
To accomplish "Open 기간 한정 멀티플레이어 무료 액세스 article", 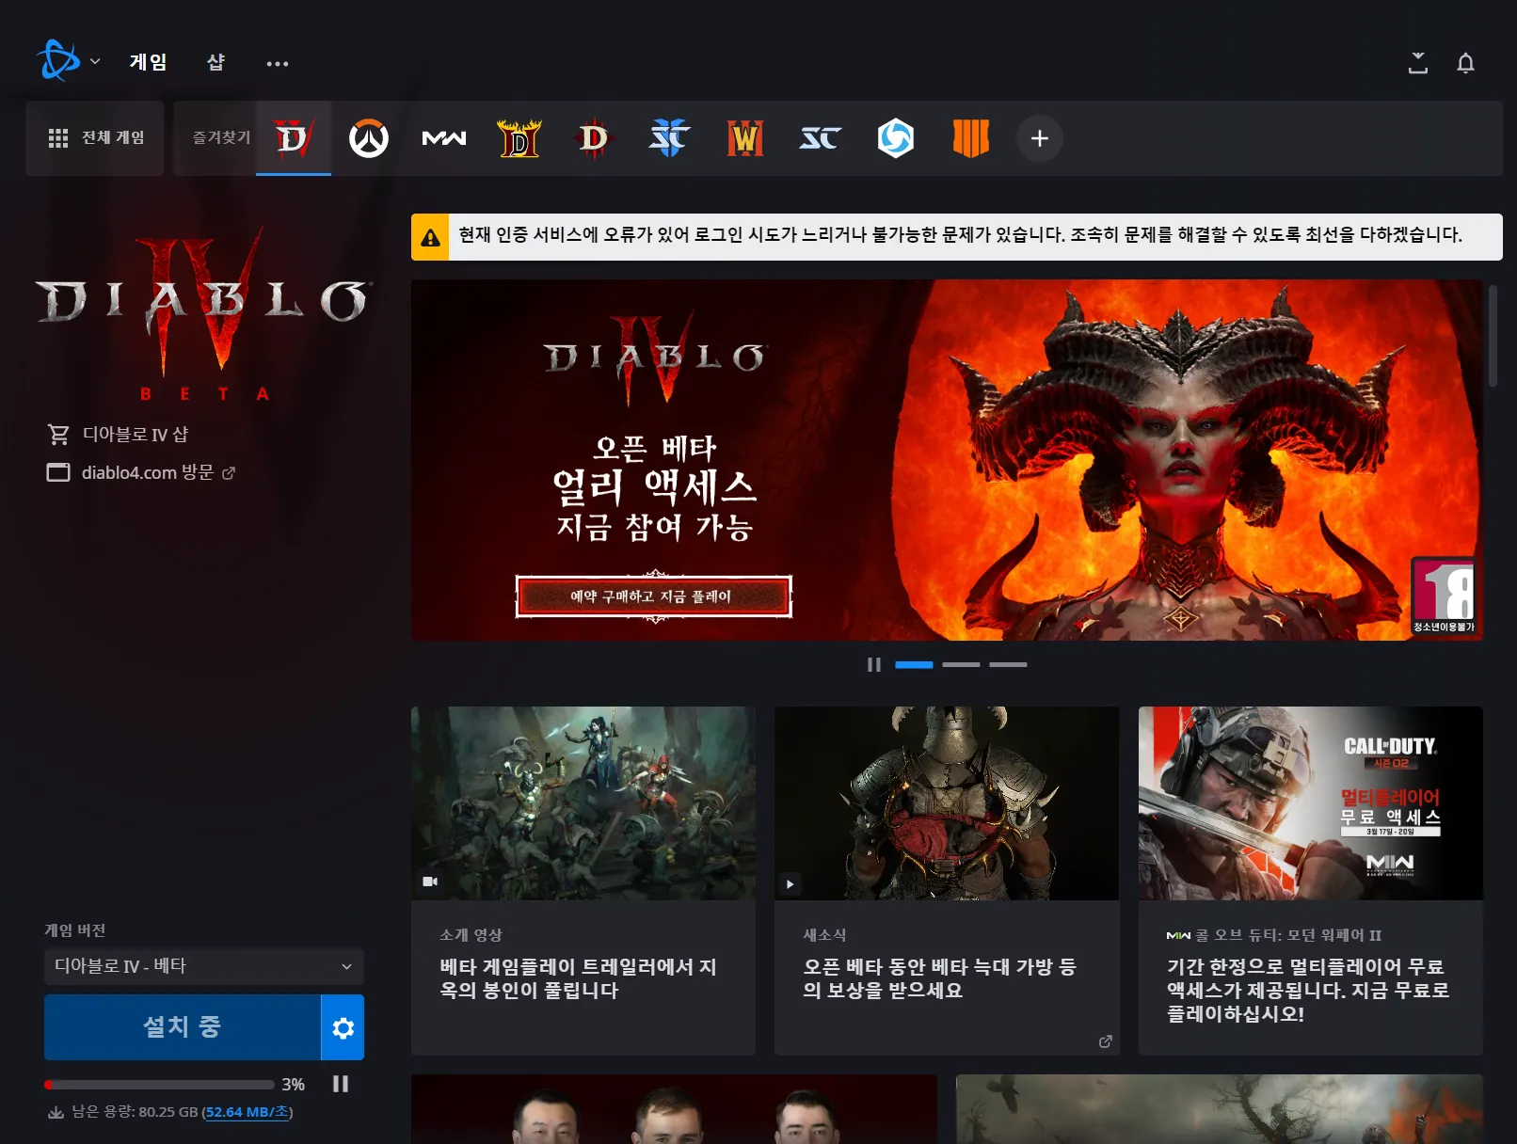I will tap(1308, 991).
